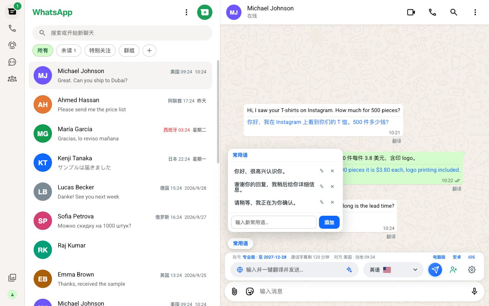489x306 pixels.
Task: Add a new chat filter with plus
Action: click(x=149, y=50)
